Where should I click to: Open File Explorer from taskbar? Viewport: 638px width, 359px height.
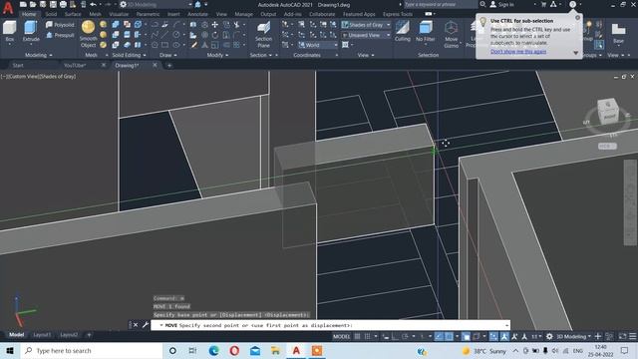275,350
